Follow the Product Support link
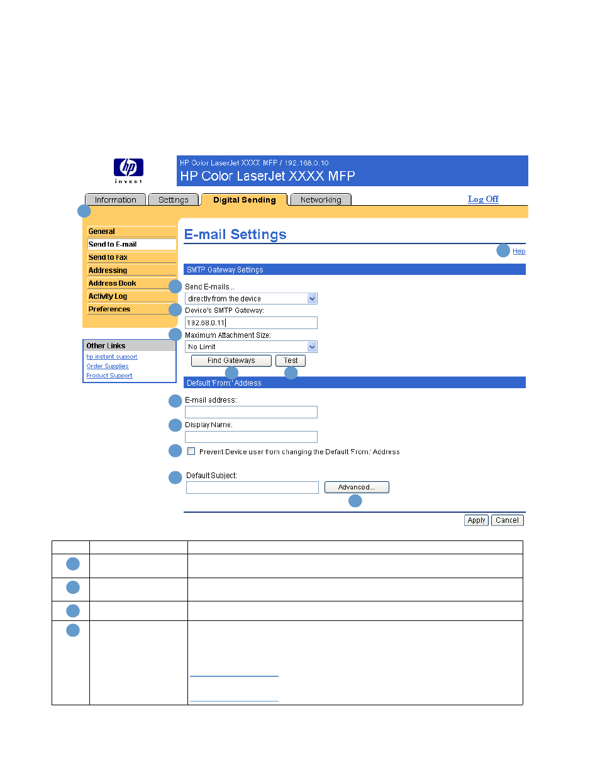 pos(109,376)
